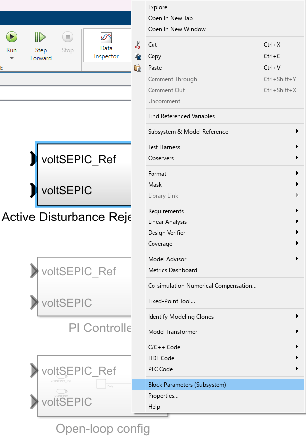
Task: Open the Fixed-Point Tool... entry
Action: coord(171,301)
